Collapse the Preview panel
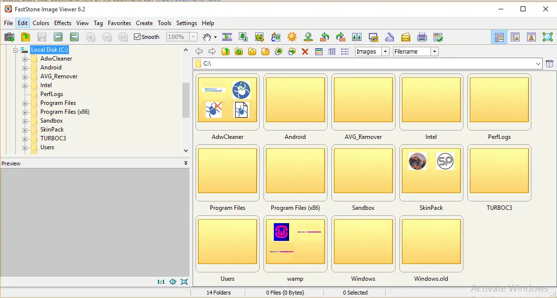Image resolution: width=557 pixels, height=298 pixels. coord(186,163)
